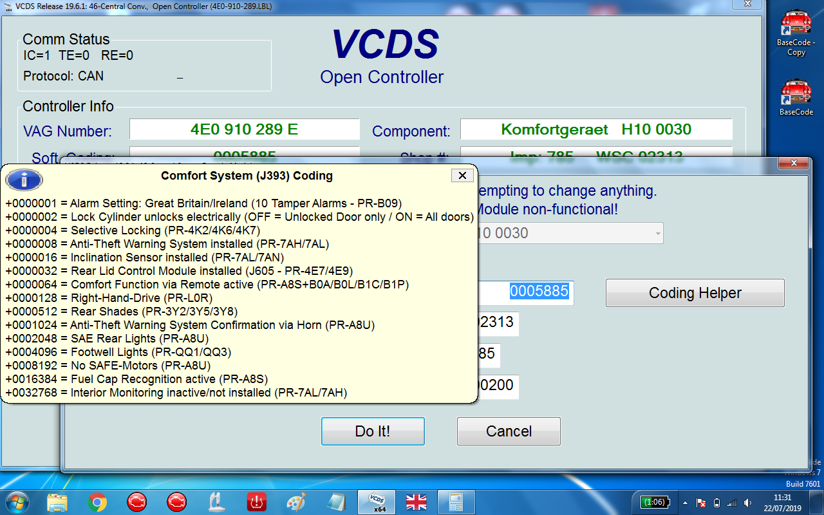This screenshot has height=515, width=824.
Task: Click the Protocol: CAN status text
Action: 63,76
